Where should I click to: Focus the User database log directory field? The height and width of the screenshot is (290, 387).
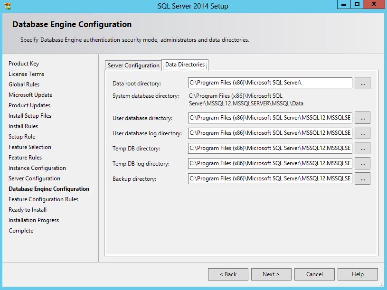coord(270,133)
